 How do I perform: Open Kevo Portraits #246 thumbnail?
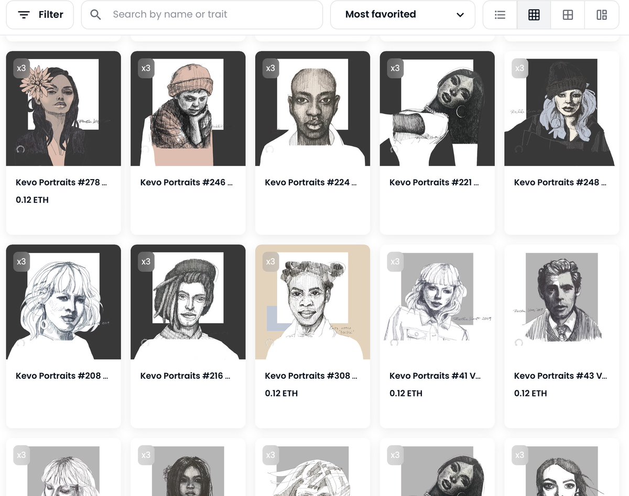(188, 108)
